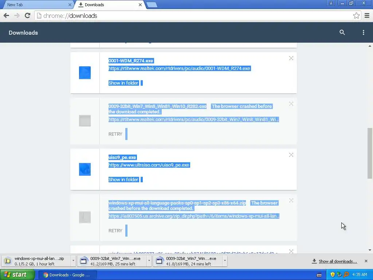This screenshot has width=373, height=280.
Task: Click the Downloads page heading
Action: pos(23,32)
